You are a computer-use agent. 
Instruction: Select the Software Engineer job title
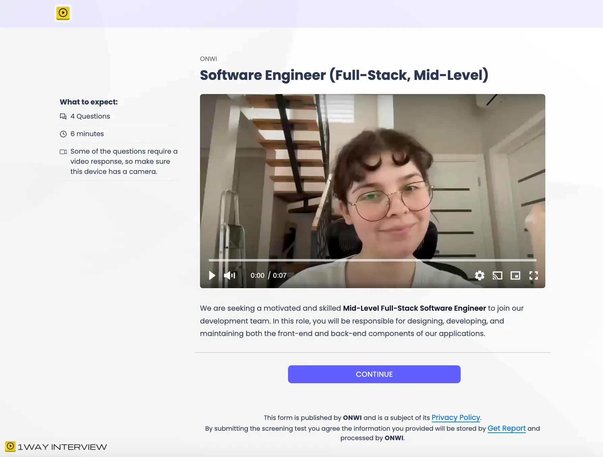coord(344,75)
